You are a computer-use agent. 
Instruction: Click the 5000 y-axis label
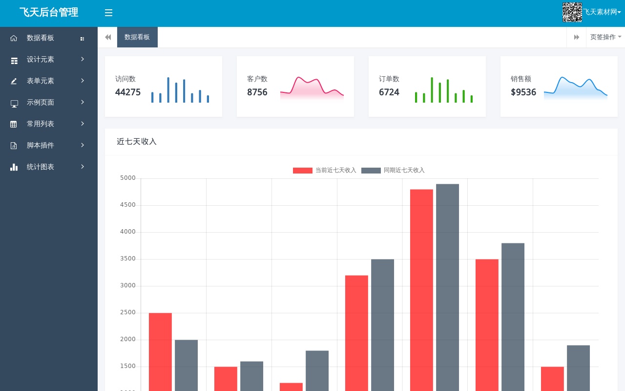pyautogui.click(x=128, y=178)
